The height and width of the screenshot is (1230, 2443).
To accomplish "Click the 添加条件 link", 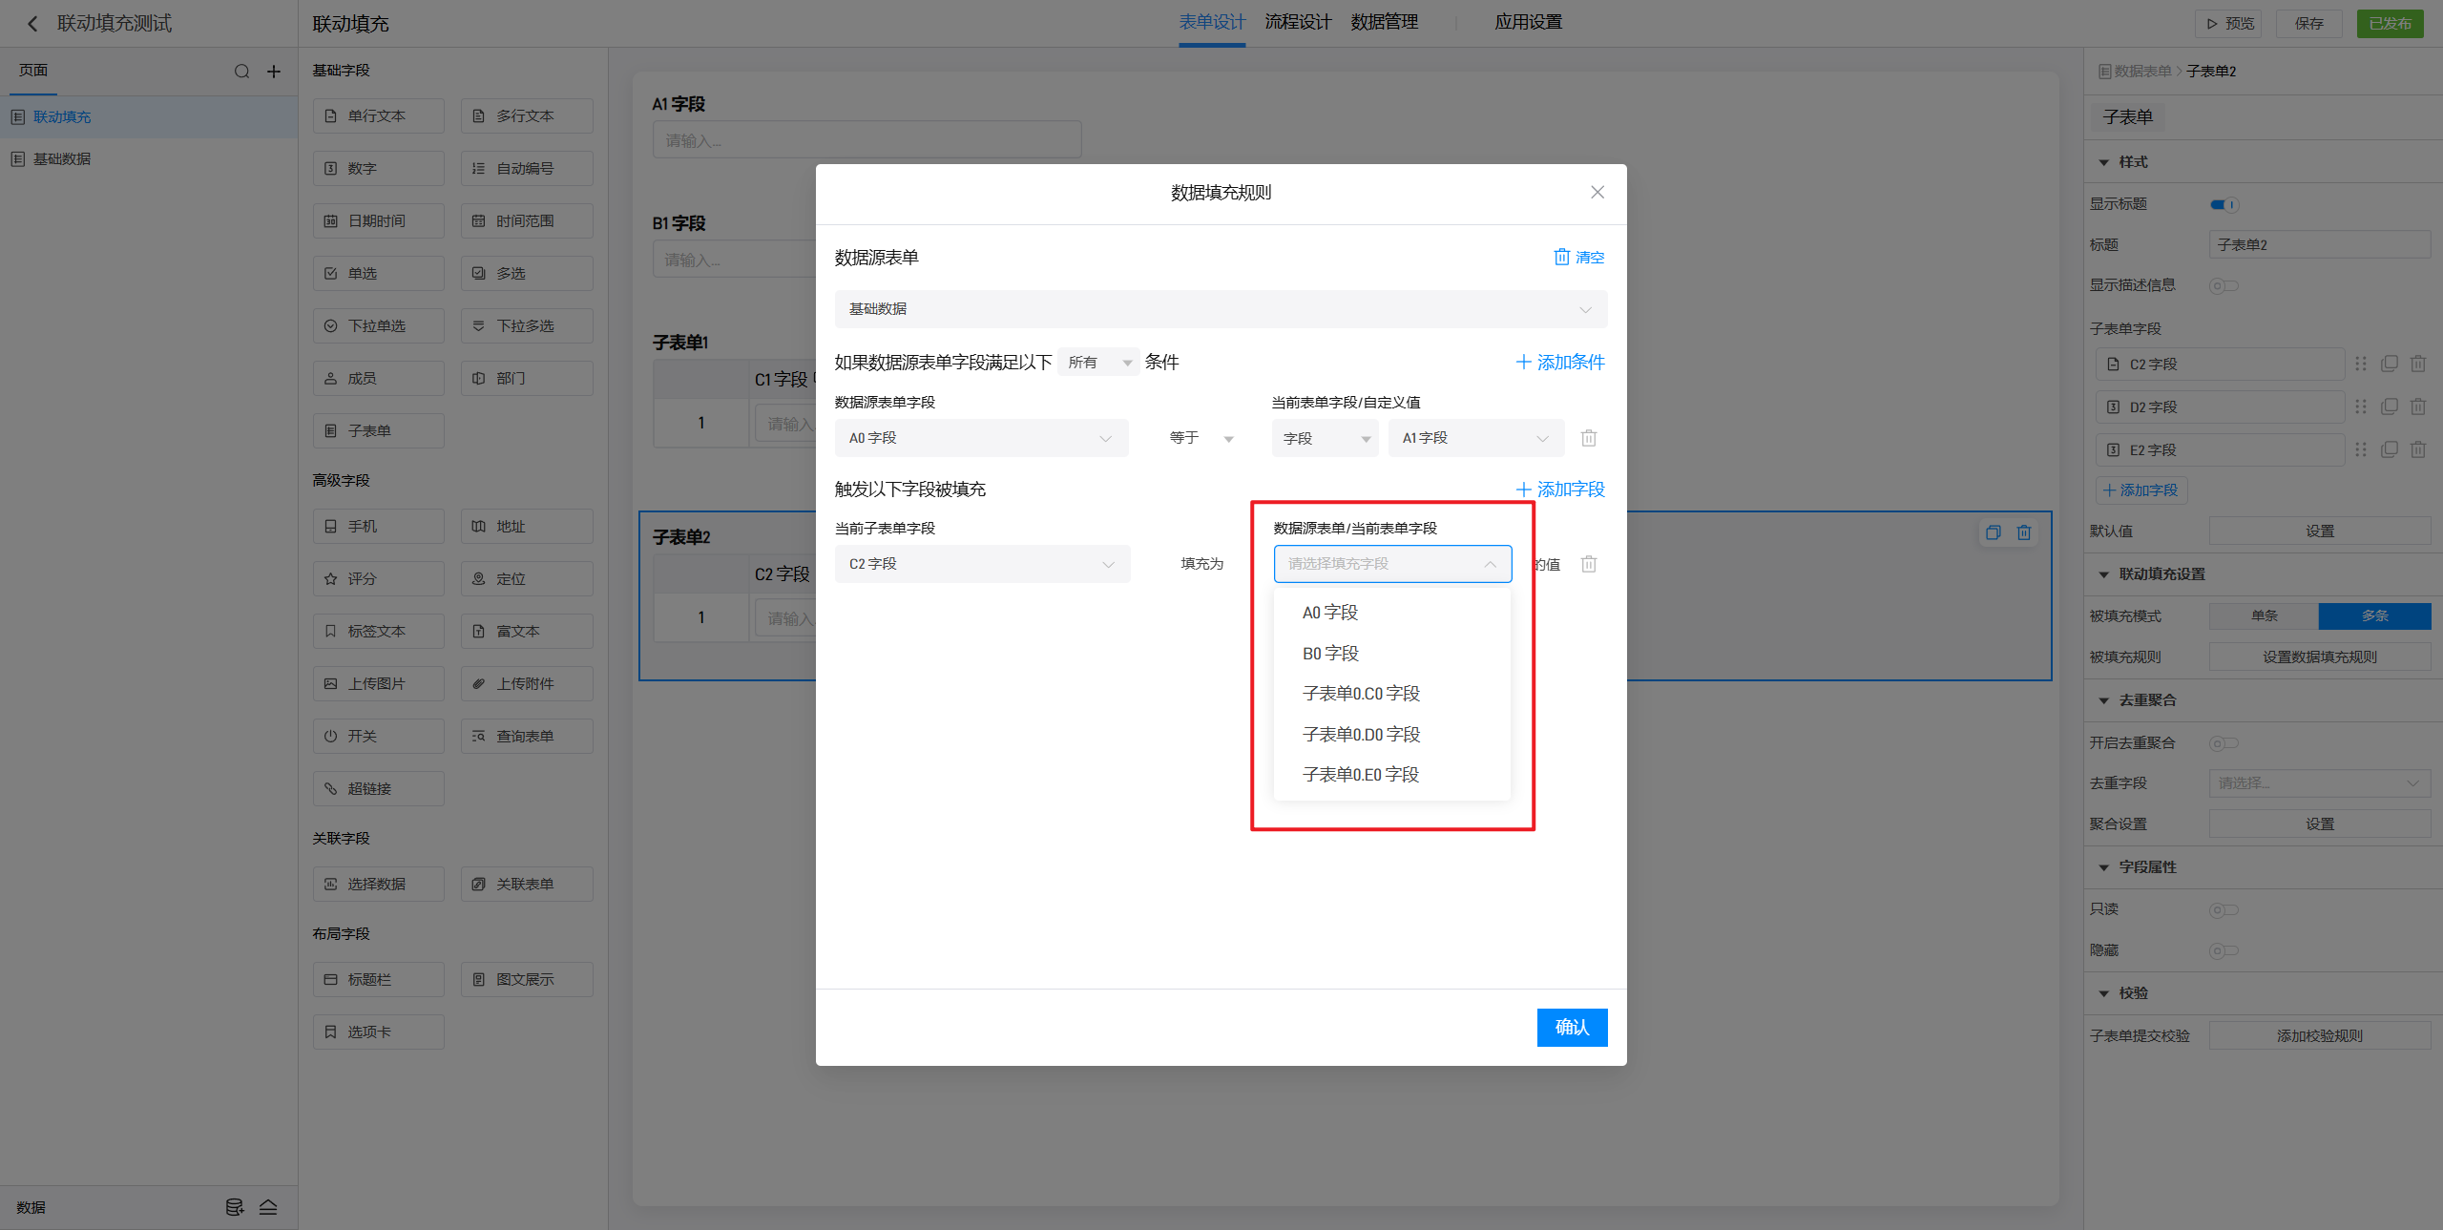I will (1560, 362).
